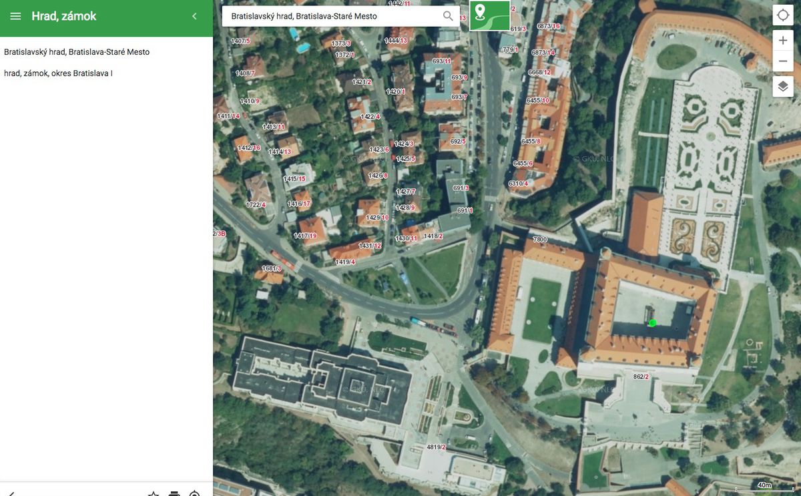Collapse the sidebar with the left chevron
The width and height of the screenshot is (801, 496).
[194, 16]
